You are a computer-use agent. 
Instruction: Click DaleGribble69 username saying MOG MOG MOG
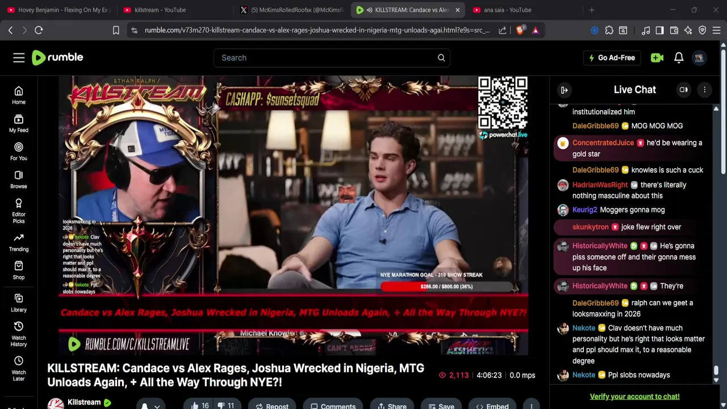click(595, 126)
